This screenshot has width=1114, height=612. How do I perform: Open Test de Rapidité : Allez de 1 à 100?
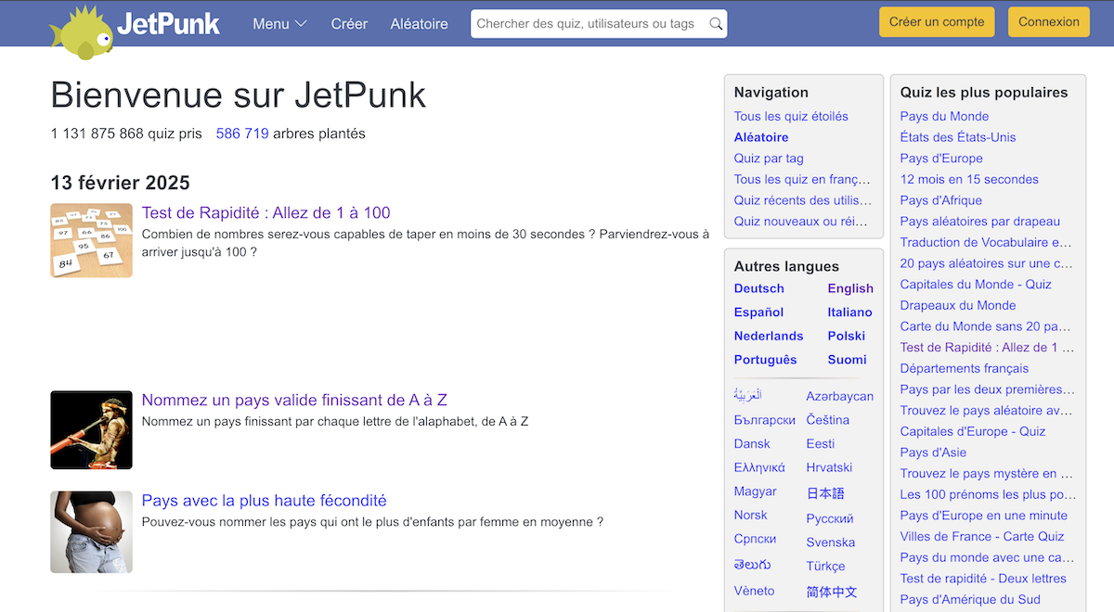click(266, 213)
